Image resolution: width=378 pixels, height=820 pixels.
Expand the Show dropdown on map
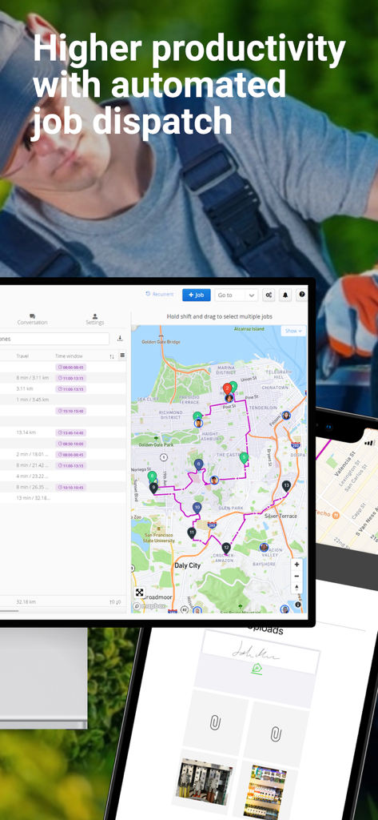[x=293, y=331]
